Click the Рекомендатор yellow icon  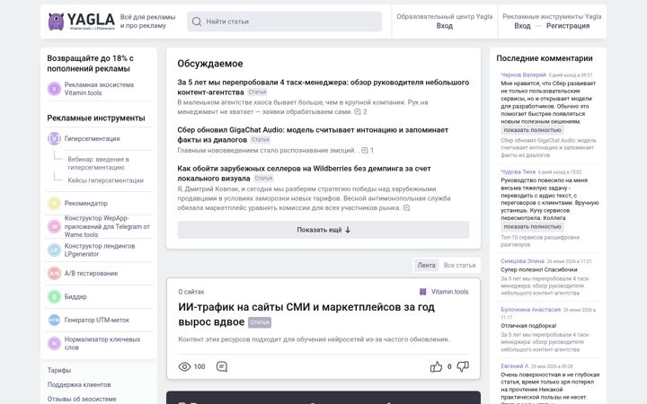point(54,203)
